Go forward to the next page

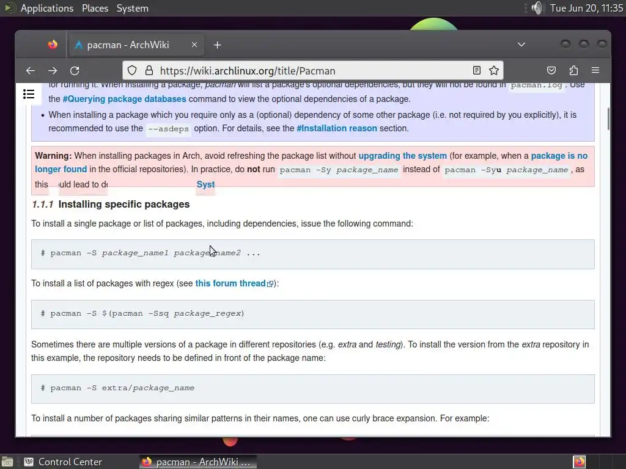tap(53, 71)
